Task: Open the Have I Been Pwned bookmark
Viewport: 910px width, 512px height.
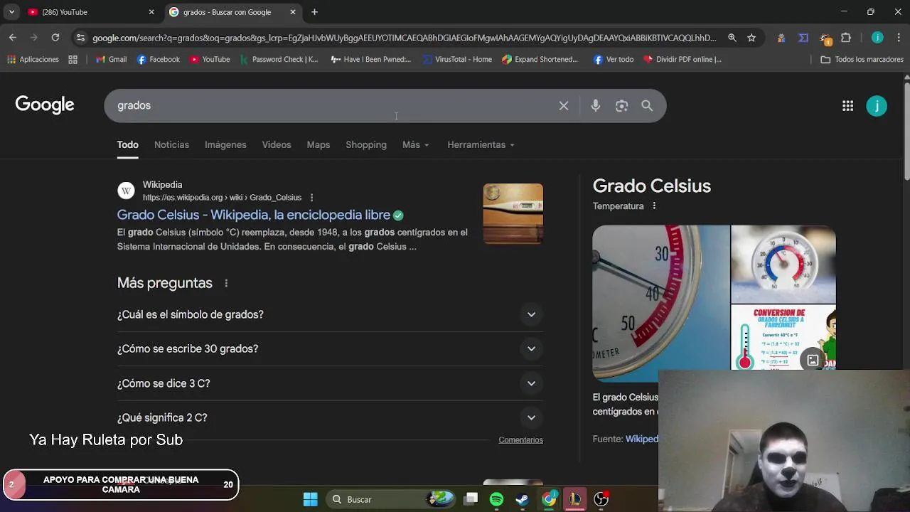Action: (371, 60)
